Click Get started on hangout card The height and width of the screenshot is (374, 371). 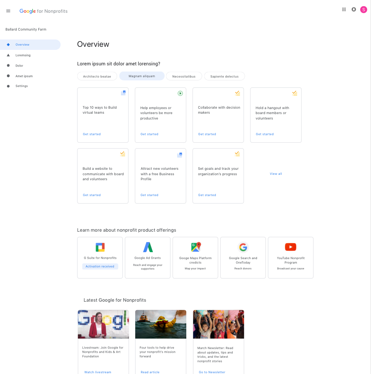pos(265,134)
